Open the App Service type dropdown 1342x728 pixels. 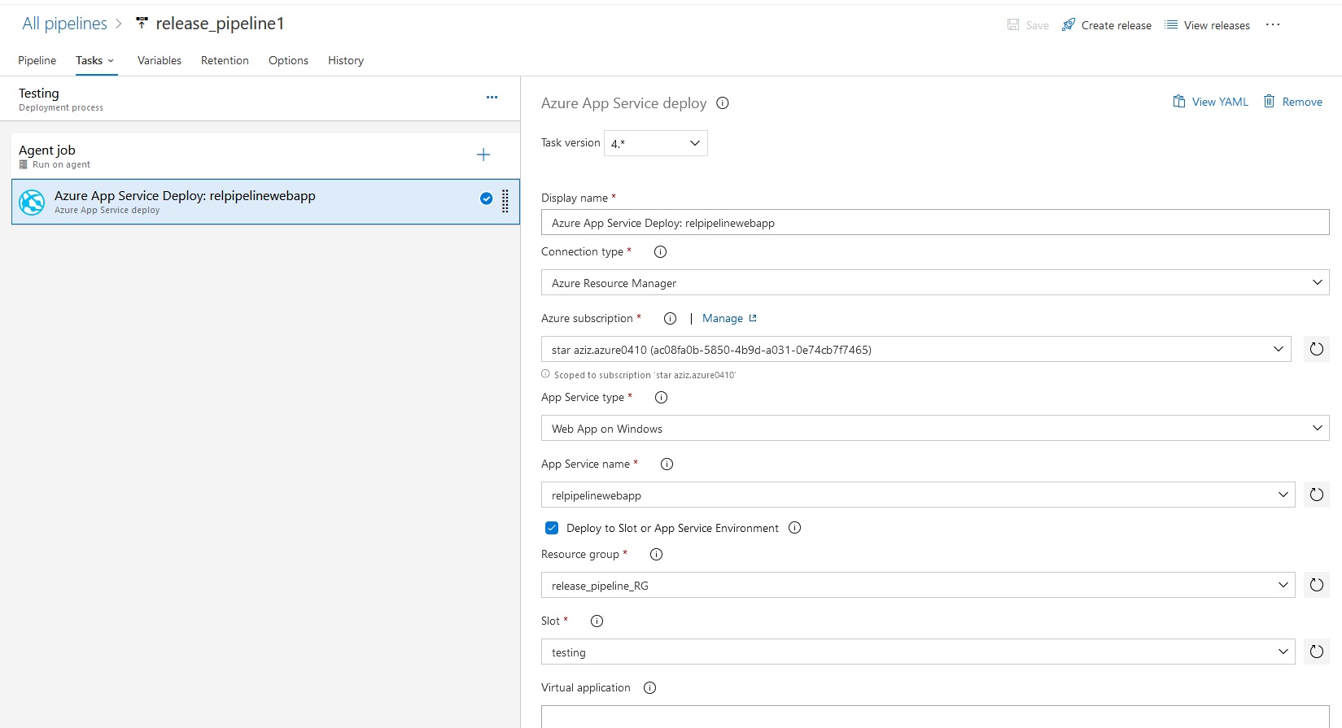click(935, 428)
